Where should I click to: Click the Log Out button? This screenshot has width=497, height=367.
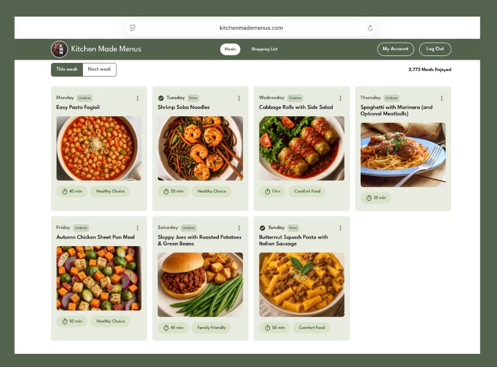pyautogui.click(x=435, y=49)
